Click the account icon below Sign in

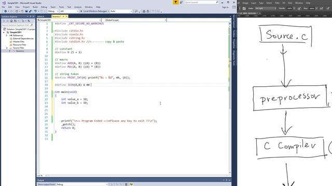[x=234, y=7]
